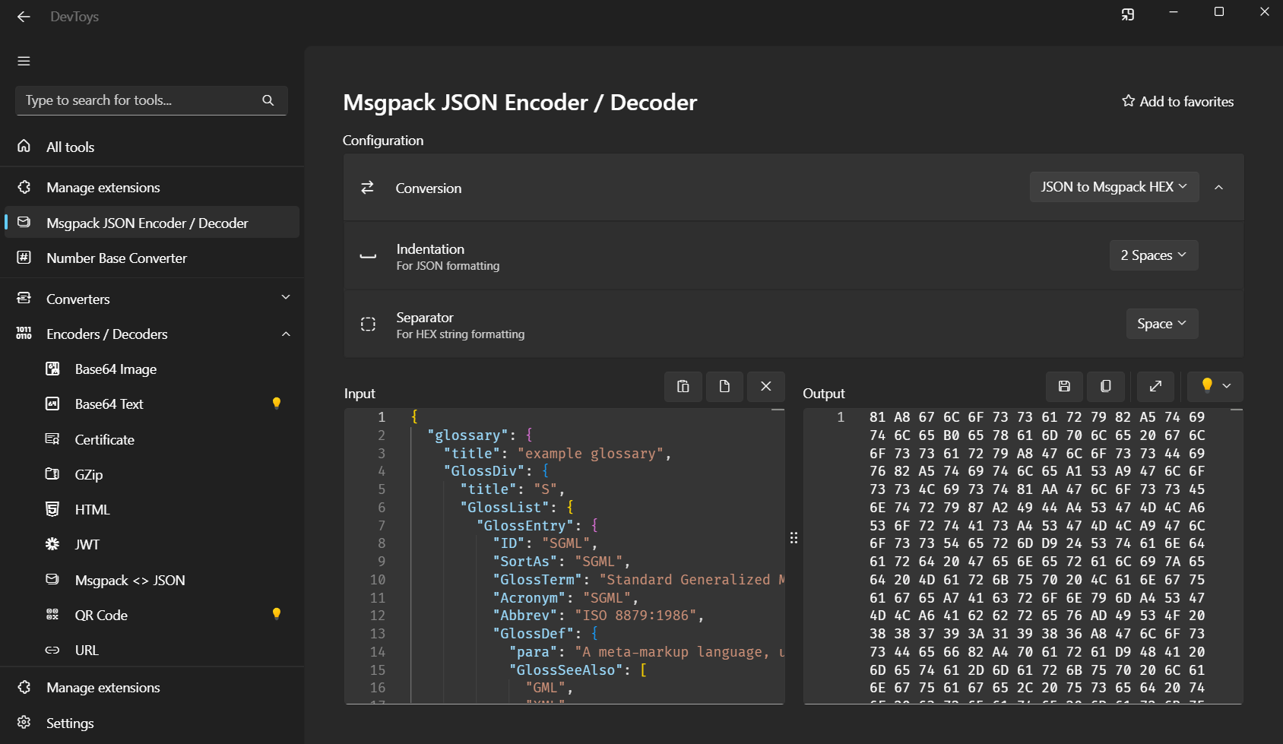Go back with the arrow next to DevToys
The height and width of the screenshot is (744, 1283).
24,17
